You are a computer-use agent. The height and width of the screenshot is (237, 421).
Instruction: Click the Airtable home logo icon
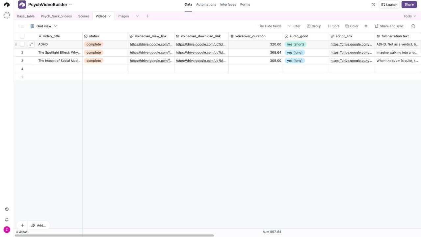[7, 5]
